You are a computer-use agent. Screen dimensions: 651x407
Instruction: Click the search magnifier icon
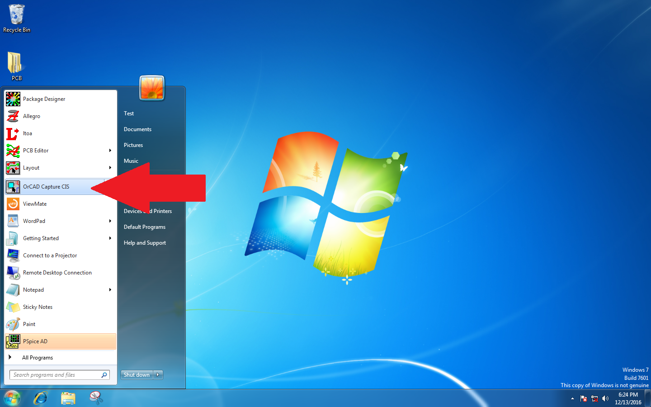104,375
